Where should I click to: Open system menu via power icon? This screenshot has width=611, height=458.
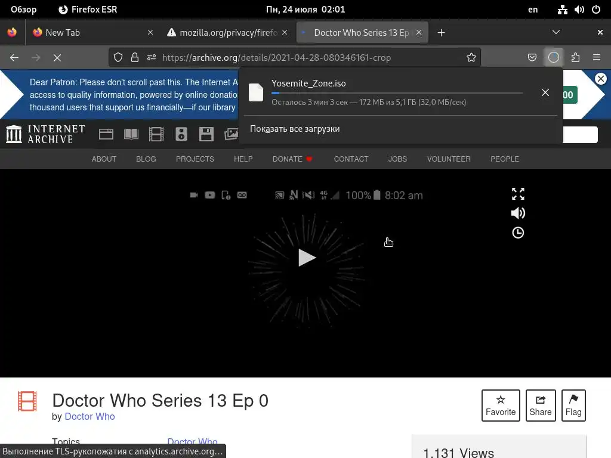596,10
